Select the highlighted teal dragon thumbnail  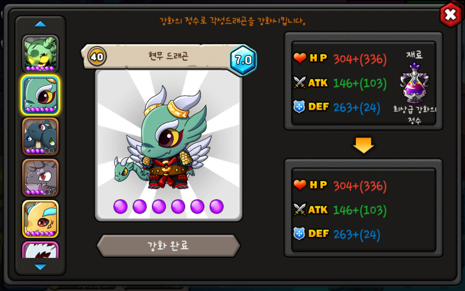pos(40,95)
